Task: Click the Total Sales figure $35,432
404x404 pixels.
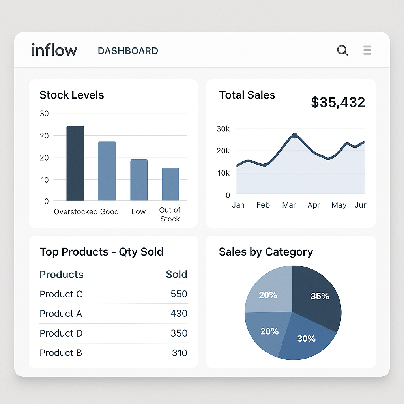Action: [338, 102]
